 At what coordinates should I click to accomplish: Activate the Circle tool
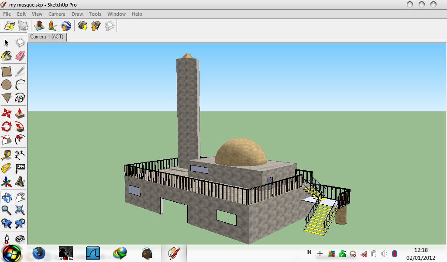point(6,84)
